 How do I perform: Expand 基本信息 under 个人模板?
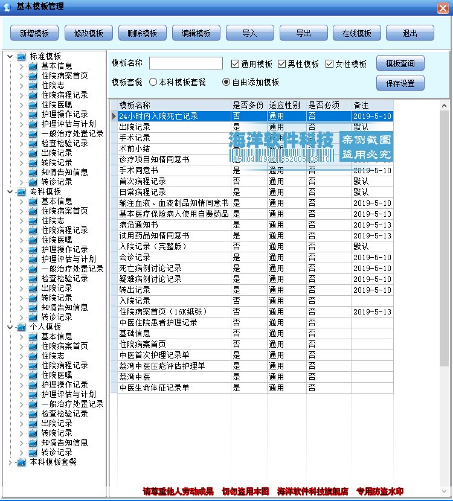21,336
